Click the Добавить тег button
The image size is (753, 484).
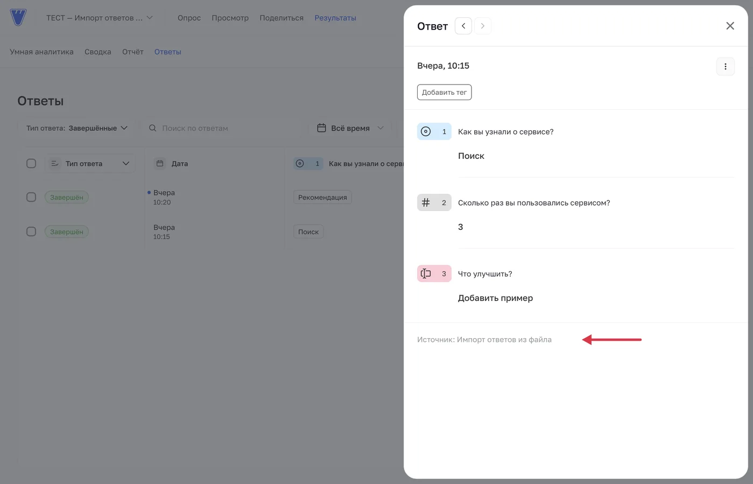pos(444,92)
